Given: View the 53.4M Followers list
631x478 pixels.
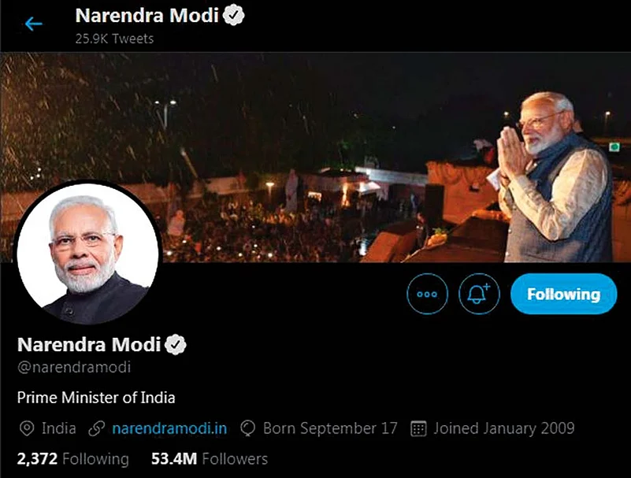Looking at the screenshot, I should pos(209,458).
